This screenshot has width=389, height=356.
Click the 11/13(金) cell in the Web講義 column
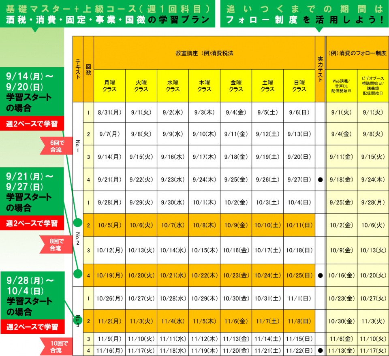[341, 350]
